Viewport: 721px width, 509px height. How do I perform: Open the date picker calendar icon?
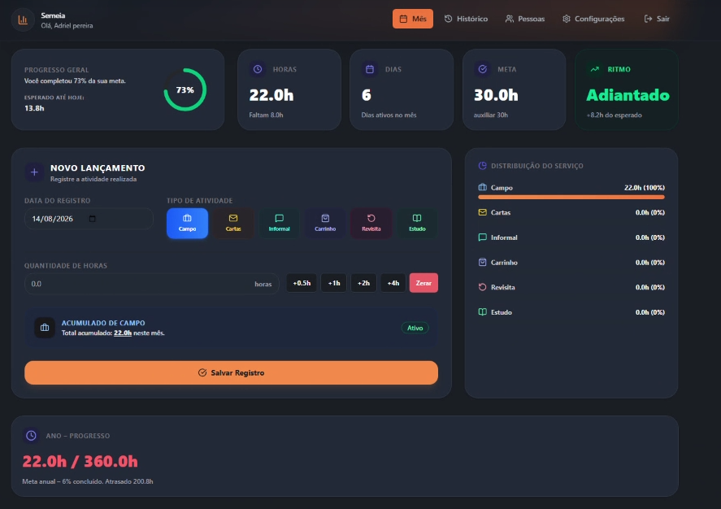(93, 219)
